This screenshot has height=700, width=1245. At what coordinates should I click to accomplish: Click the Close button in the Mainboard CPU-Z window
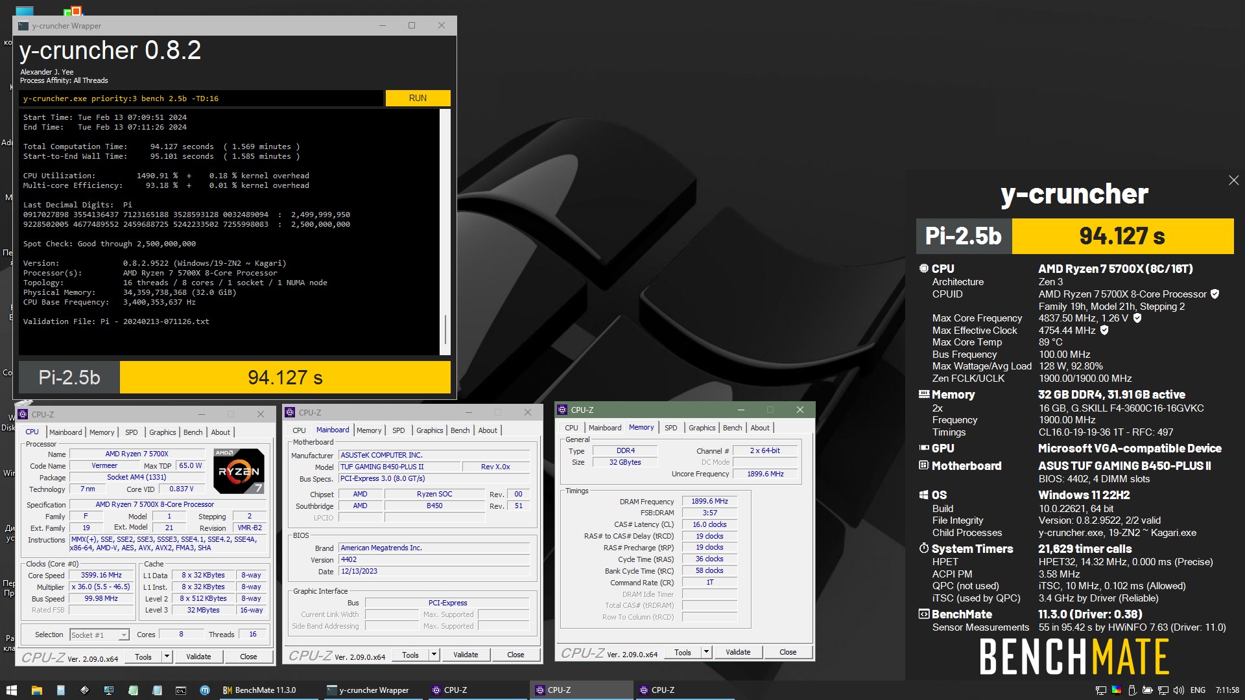(516, 655)
